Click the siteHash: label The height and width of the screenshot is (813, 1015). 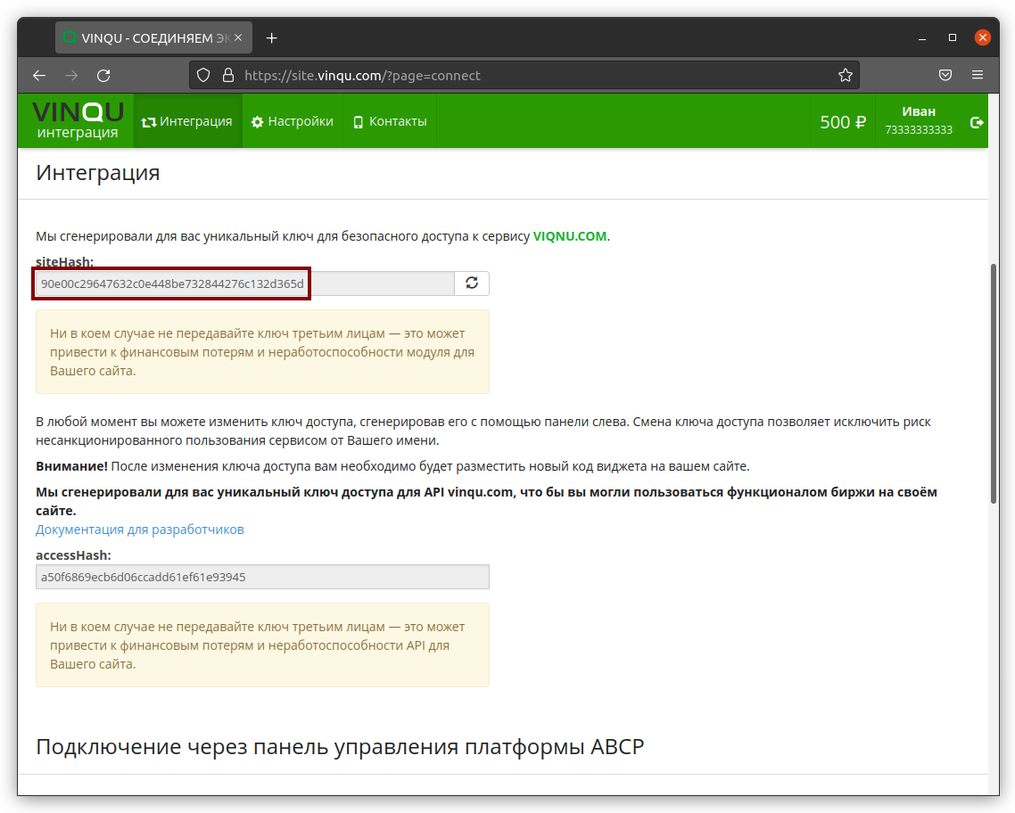click(65, 262)
